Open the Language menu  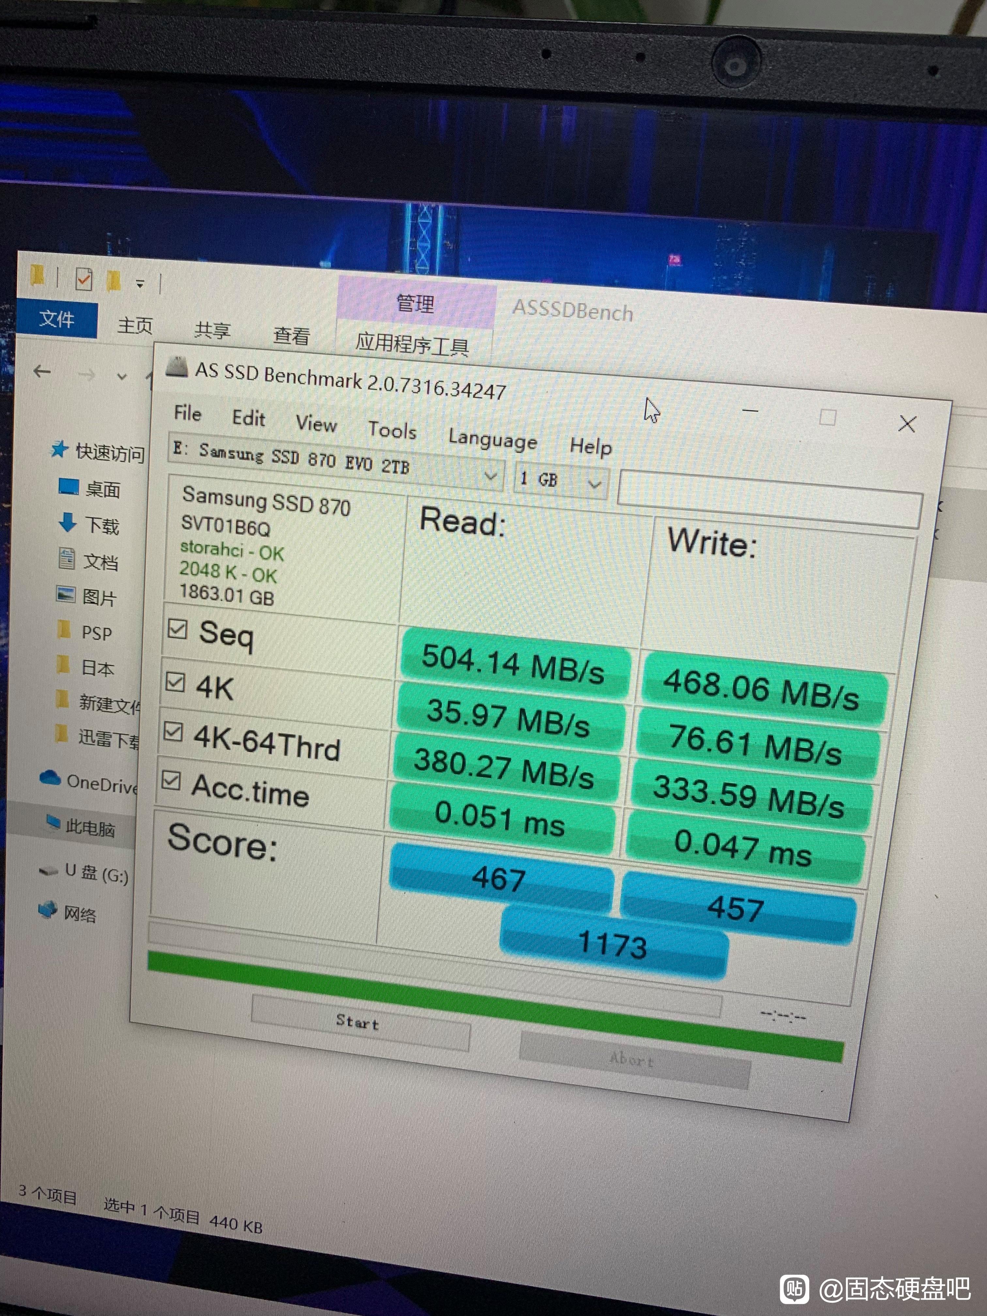point(493,440)
